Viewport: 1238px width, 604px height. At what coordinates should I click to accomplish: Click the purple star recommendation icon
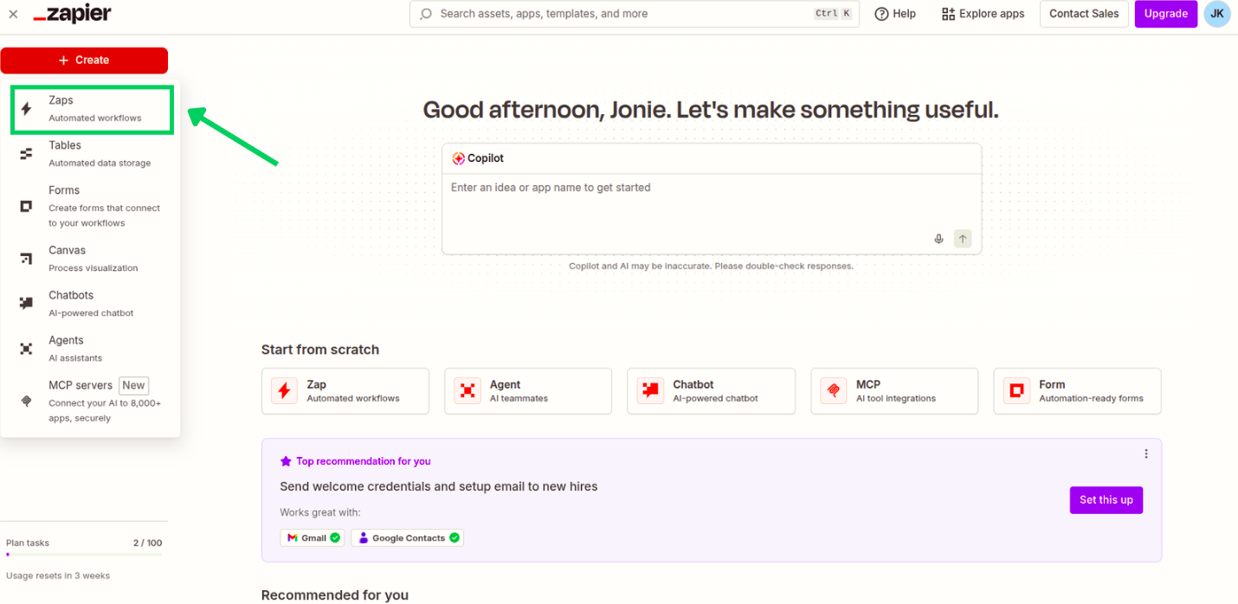click(x=286, y=461)
